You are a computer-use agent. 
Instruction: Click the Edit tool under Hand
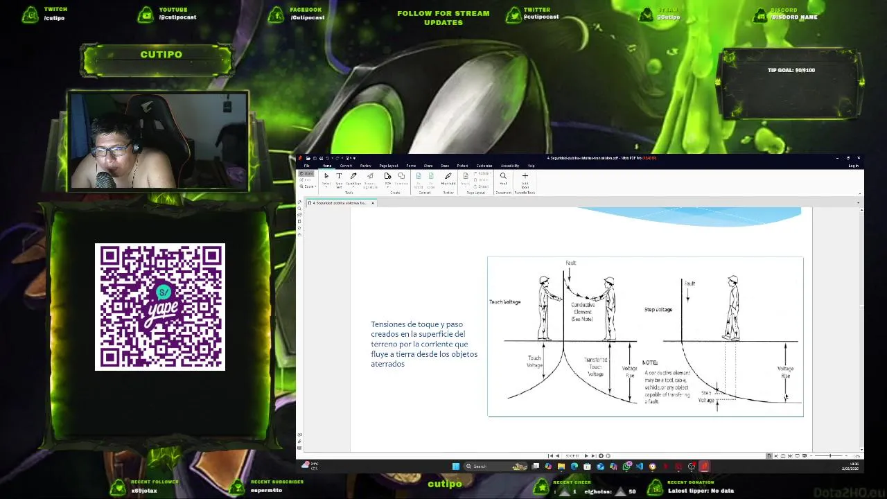306,180
